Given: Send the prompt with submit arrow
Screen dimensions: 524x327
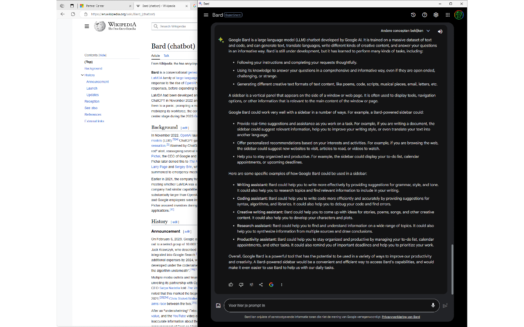Looking at the screenshot, I should 445,305.
